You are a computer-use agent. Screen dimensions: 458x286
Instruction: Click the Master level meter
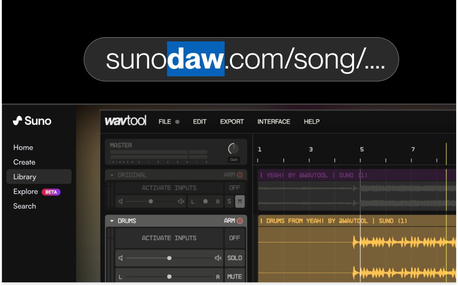[159, 154]
